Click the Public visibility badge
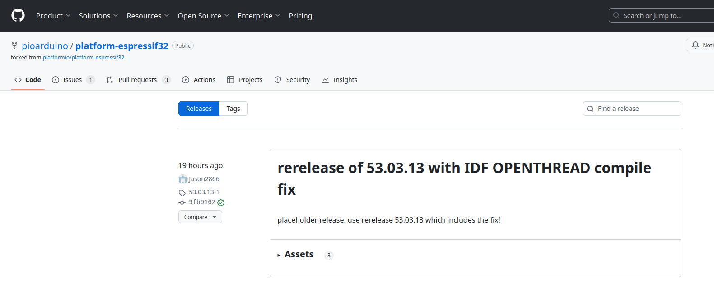This screenshot has width=714, height=283. point(183,46)
